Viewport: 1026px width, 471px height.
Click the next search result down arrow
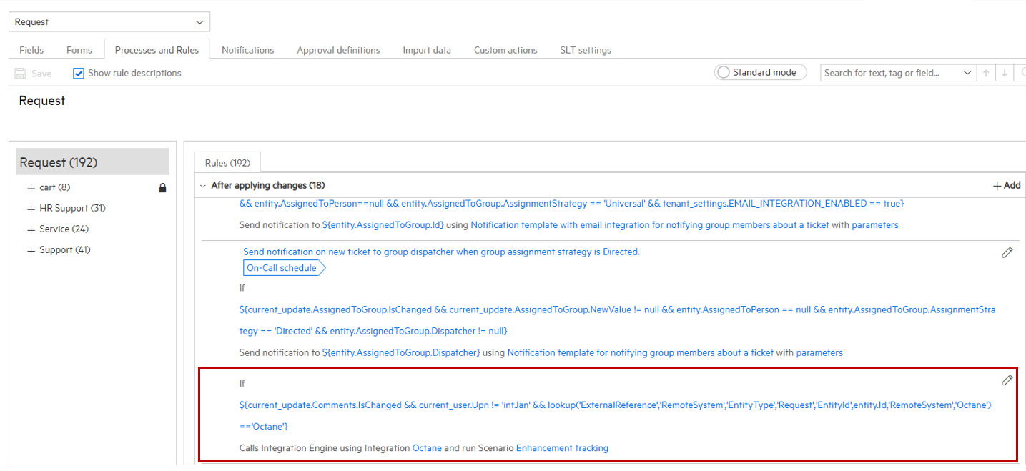tap(1004, 72)
